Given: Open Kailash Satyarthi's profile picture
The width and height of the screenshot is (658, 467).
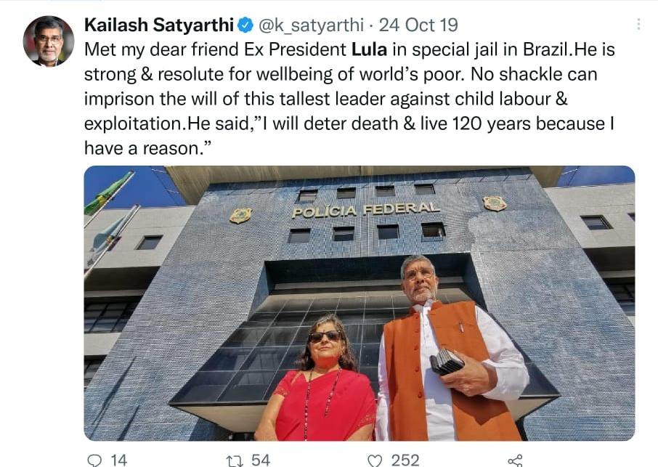Looking at the screenshot, I should tap(48, 41).
